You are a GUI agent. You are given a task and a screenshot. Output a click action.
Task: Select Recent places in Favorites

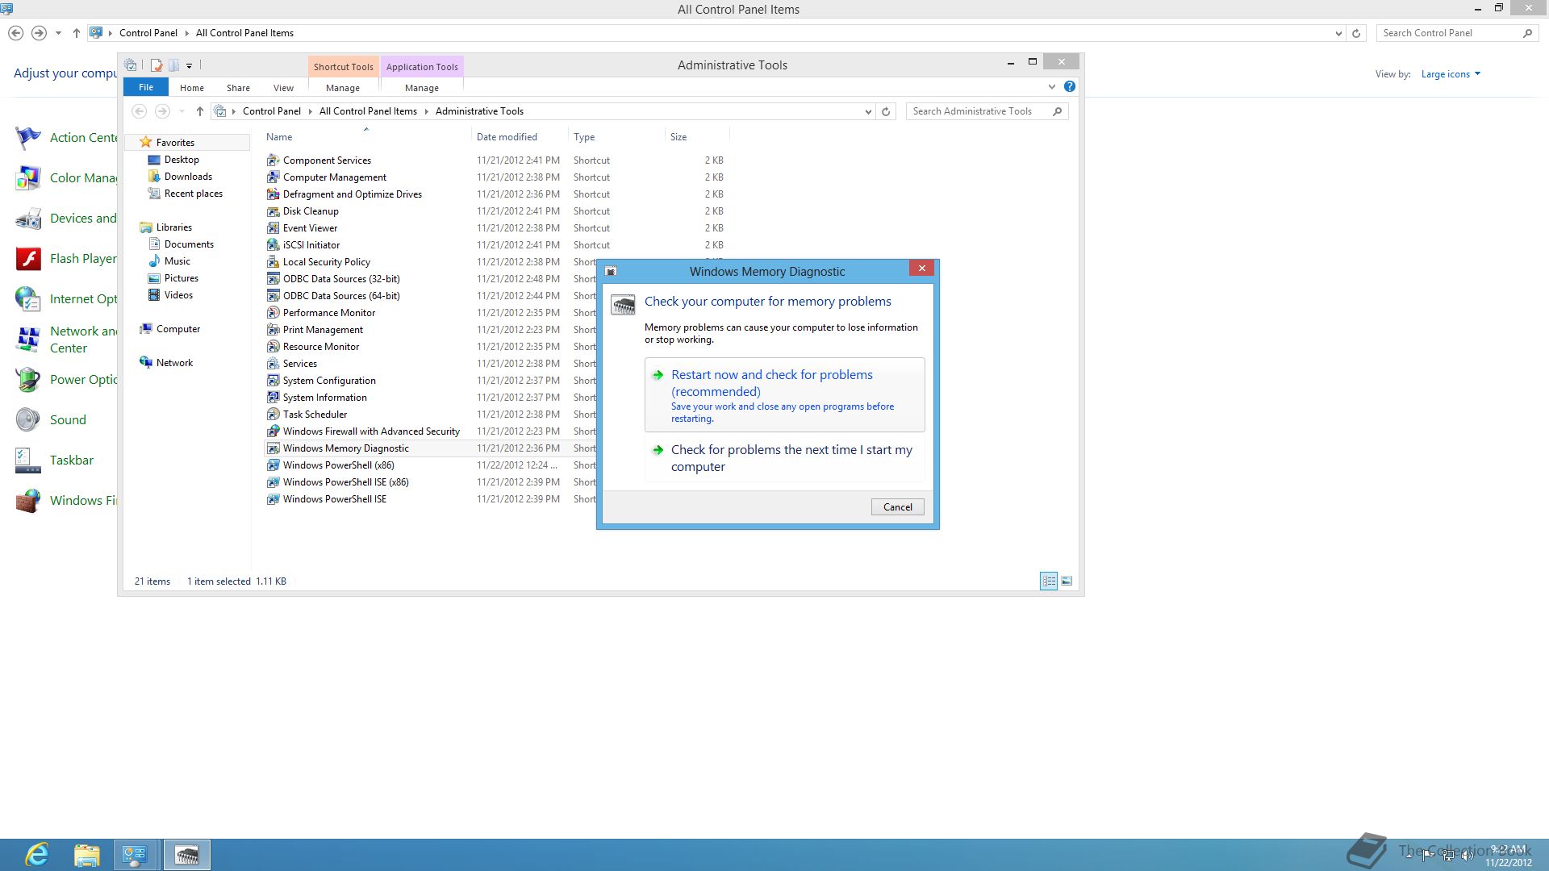pyautogui.click(x=193, y=194)
